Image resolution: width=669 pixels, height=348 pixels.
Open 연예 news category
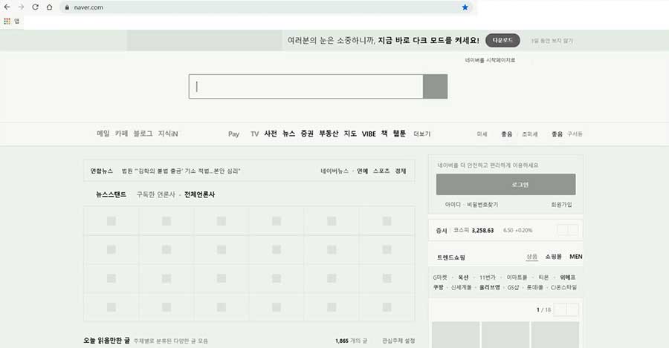click(x=362, y=171)
